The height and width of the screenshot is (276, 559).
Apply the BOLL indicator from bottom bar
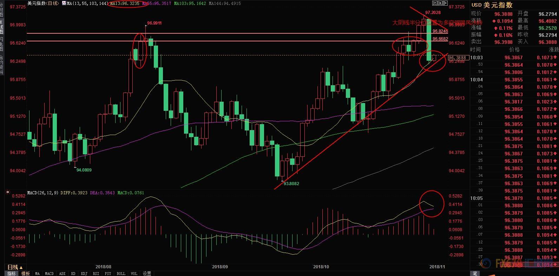[x=121, y=274]
